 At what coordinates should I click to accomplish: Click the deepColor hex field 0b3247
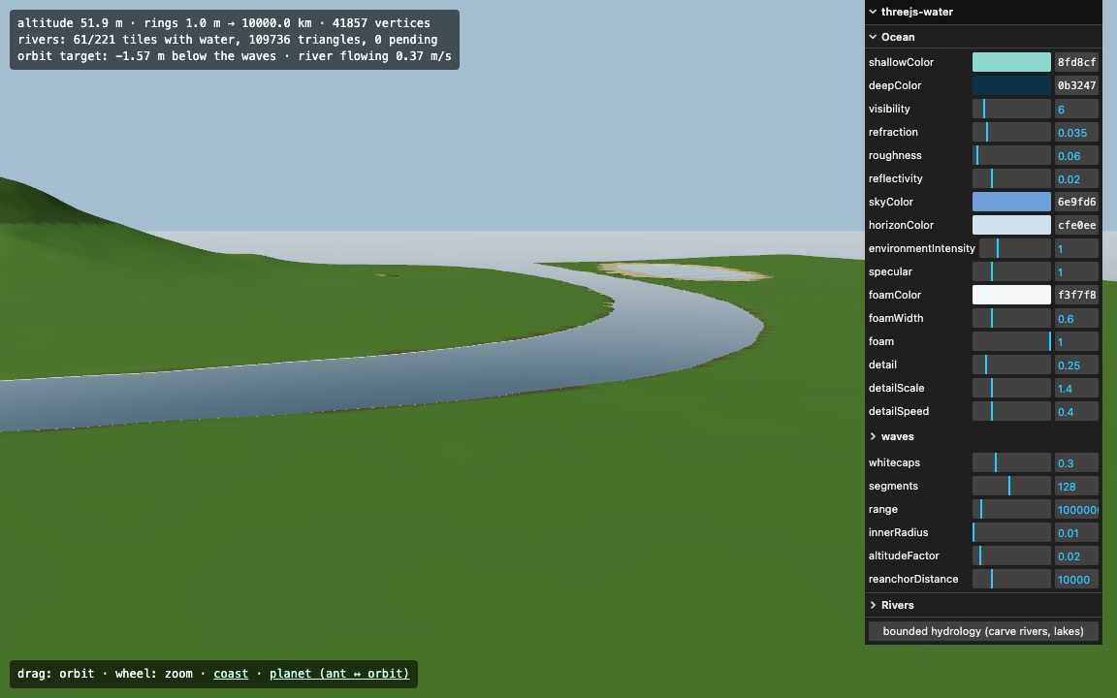pyautogui.click(x=1076, y=85)
